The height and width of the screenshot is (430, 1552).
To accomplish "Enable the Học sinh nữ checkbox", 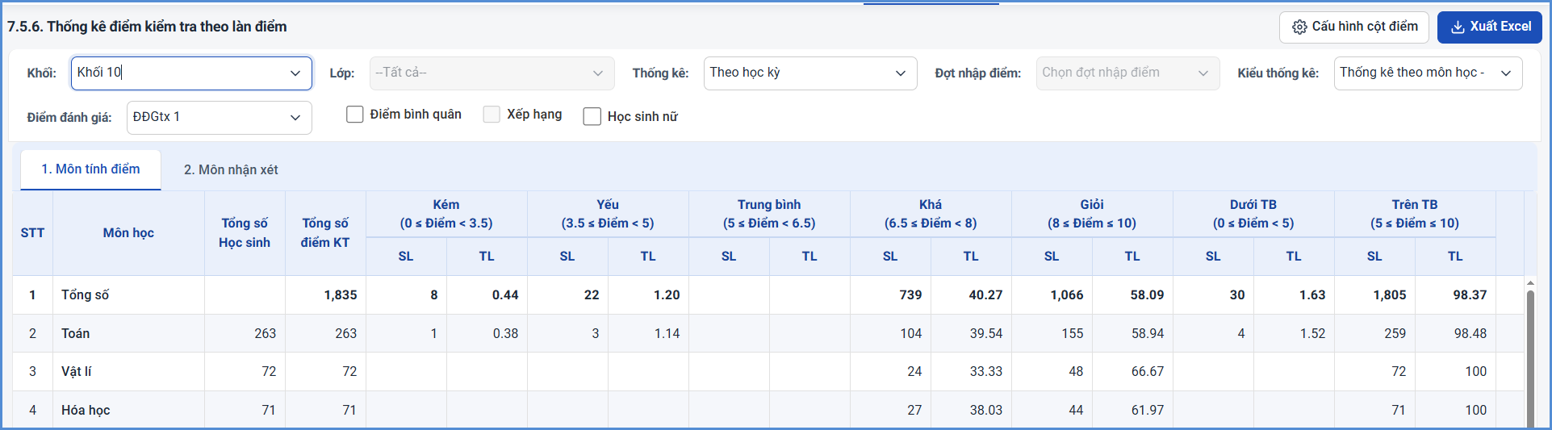I will coord(592,116).
